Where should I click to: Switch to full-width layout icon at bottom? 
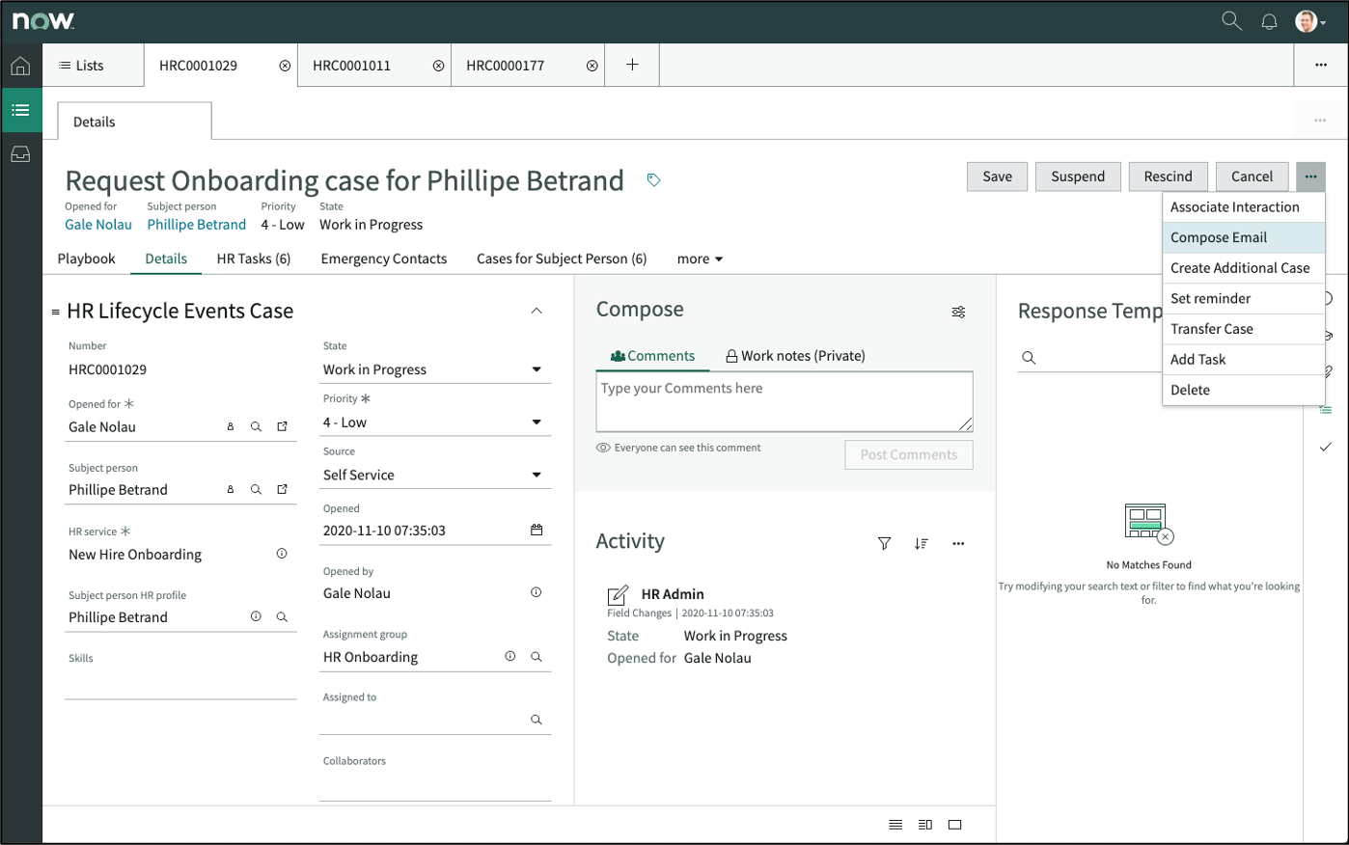[x=955, y=825]
